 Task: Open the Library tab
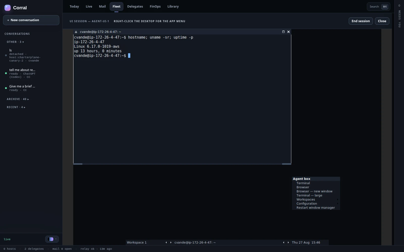coord(173,7)
